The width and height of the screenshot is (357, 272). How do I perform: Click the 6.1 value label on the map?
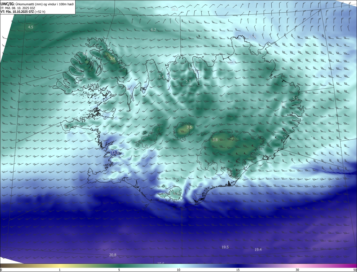pyautogui.click(x=67, y=127)
